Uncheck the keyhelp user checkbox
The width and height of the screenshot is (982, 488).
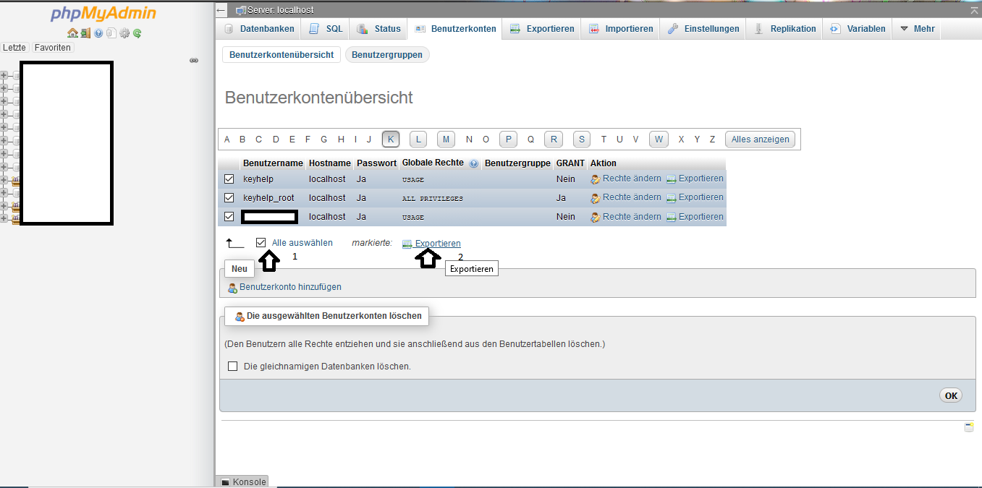click(229, 179)
